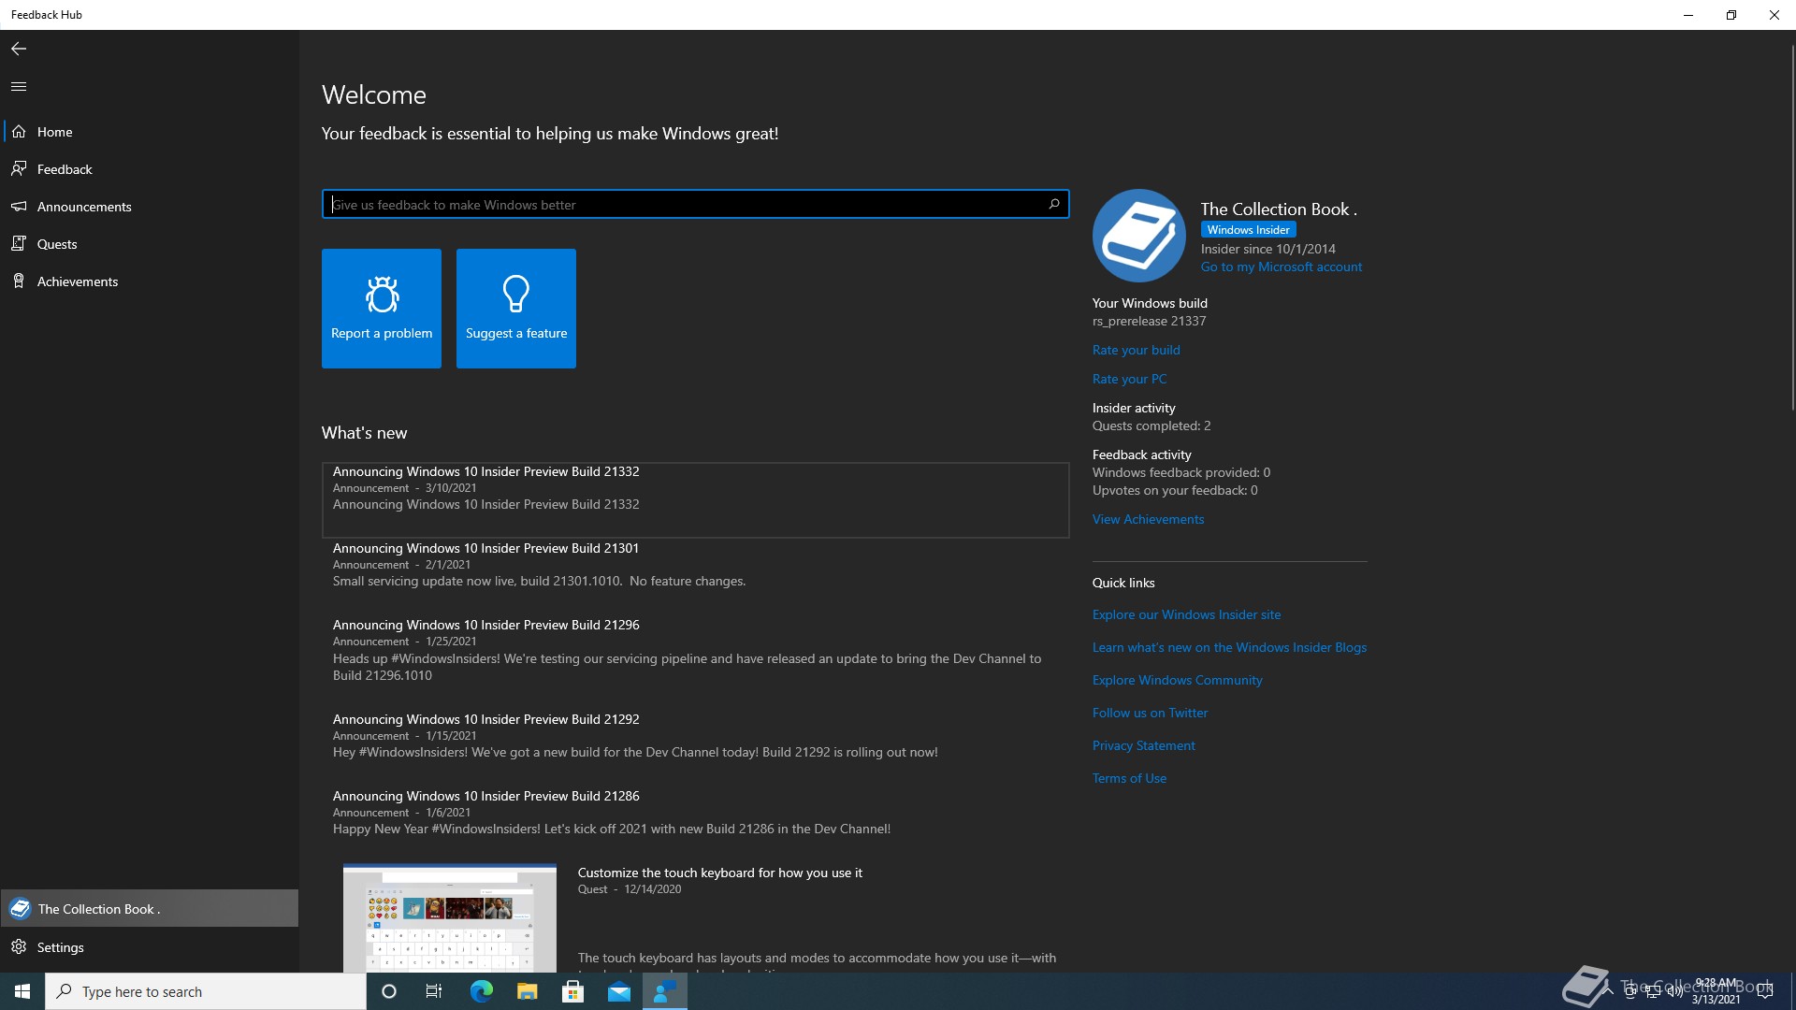1796x1010 pixels.
Task: Click the Rate your PC link
Action: point(1129,380)
